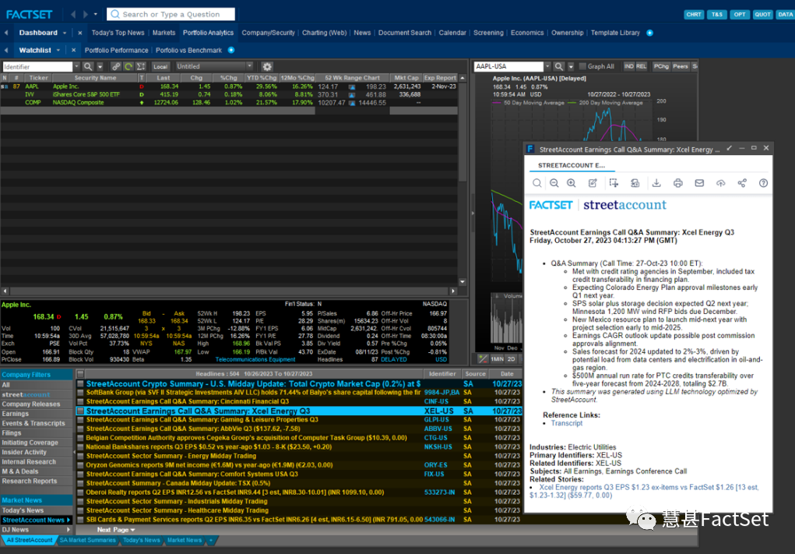Open watchlist settings gear
This screenshot has width=795, height=554.
click(x=267, y=66)
